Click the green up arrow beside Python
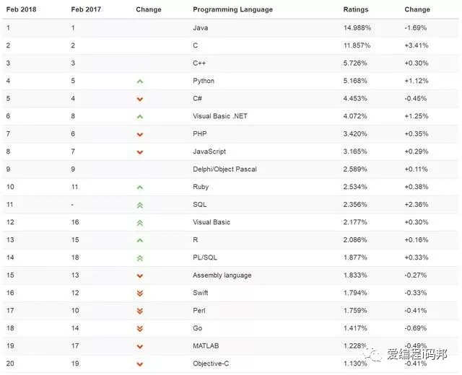Image resolution: width=462 pixels, height=375 pixels. 140,81
